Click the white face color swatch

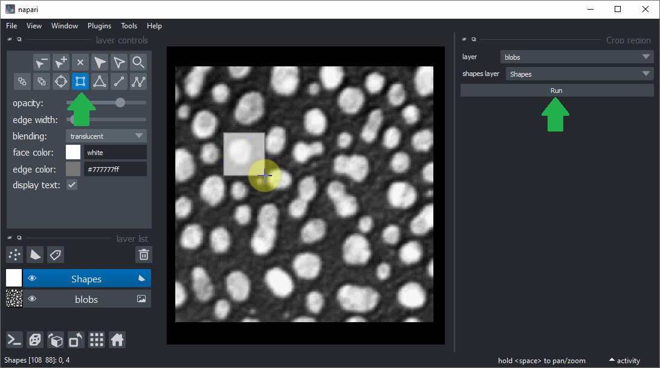(73, 152)
